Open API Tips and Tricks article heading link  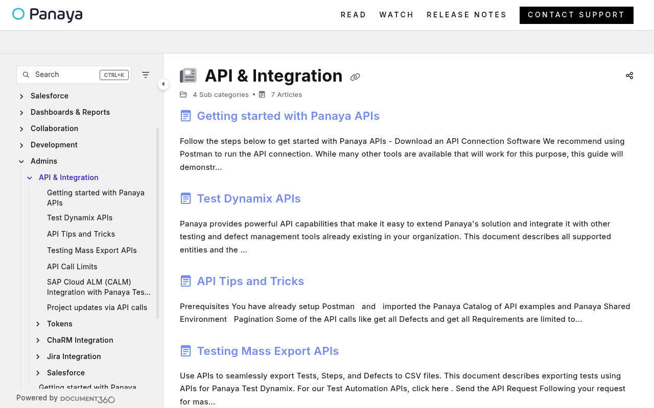pyautogui.click(x=250, y=281)
